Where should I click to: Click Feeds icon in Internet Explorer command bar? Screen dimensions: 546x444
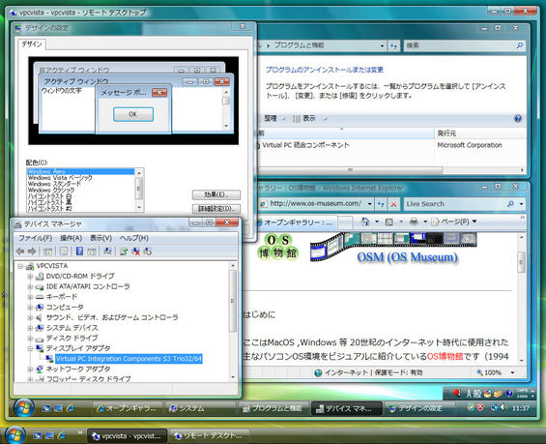click(x=388, y=222)
